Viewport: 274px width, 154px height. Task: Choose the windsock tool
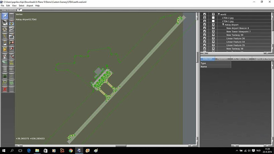point(11,49)
